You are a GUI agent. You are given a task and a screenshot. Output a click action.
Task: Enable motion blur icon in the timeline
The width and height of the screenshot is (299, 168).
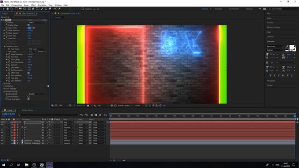pyautogui.click(x=100, y=115)
